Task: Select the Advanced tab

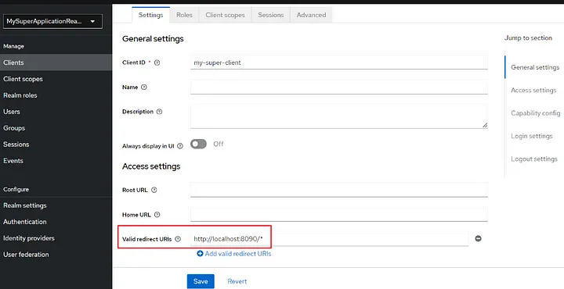Action: click(311, 15)
